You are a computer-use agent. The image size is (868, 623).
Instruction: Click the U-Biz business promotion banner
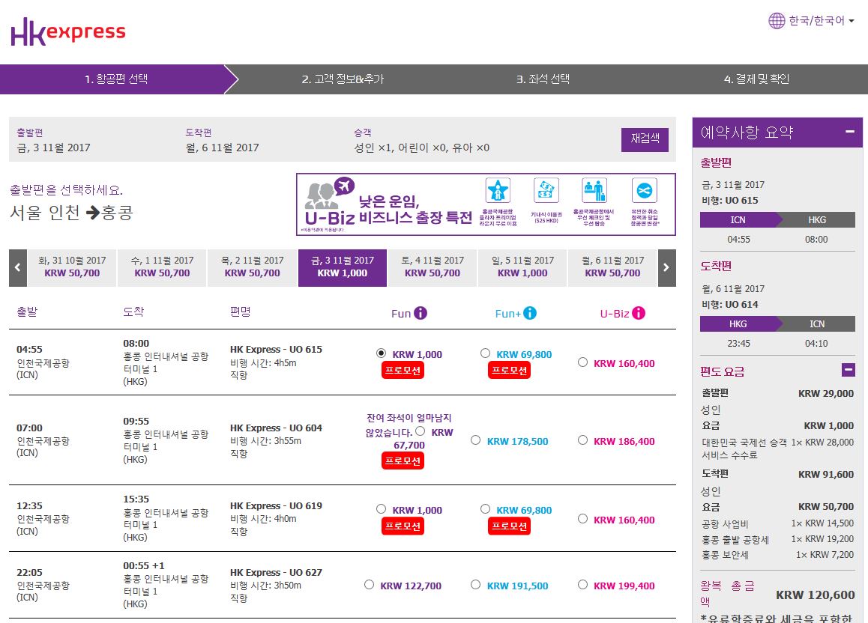(485, 204)
